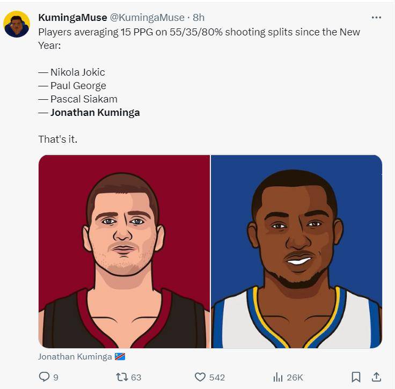Open the left illustration with maroon background
Image resolution: width=395 pixels, height=389 pixels.
tap(124, 251)
